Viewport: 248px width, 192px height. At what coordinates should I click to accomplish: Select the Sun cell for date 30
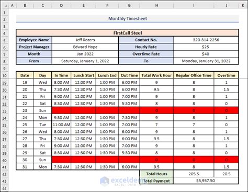(42, 160)
